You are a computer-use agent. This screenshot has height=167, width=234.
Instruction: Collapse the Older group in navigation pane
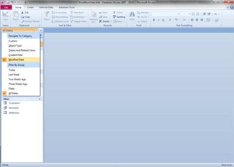[x=40, y=99]
